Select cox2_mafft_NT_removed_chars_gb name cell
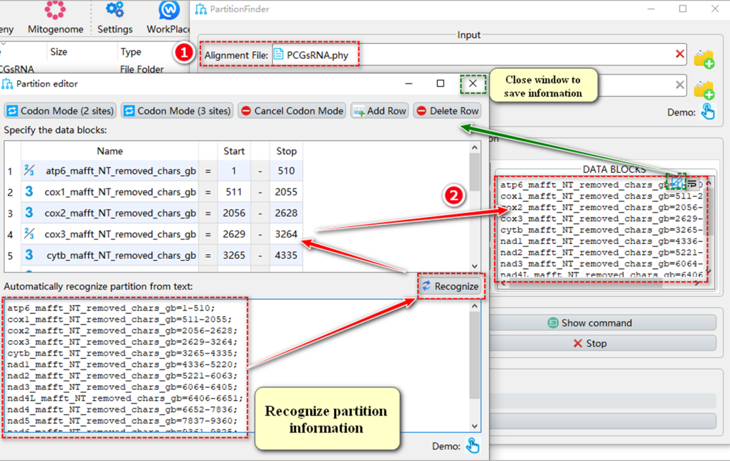The width and height of the screenshot is (730, 461). pos(110,213)
